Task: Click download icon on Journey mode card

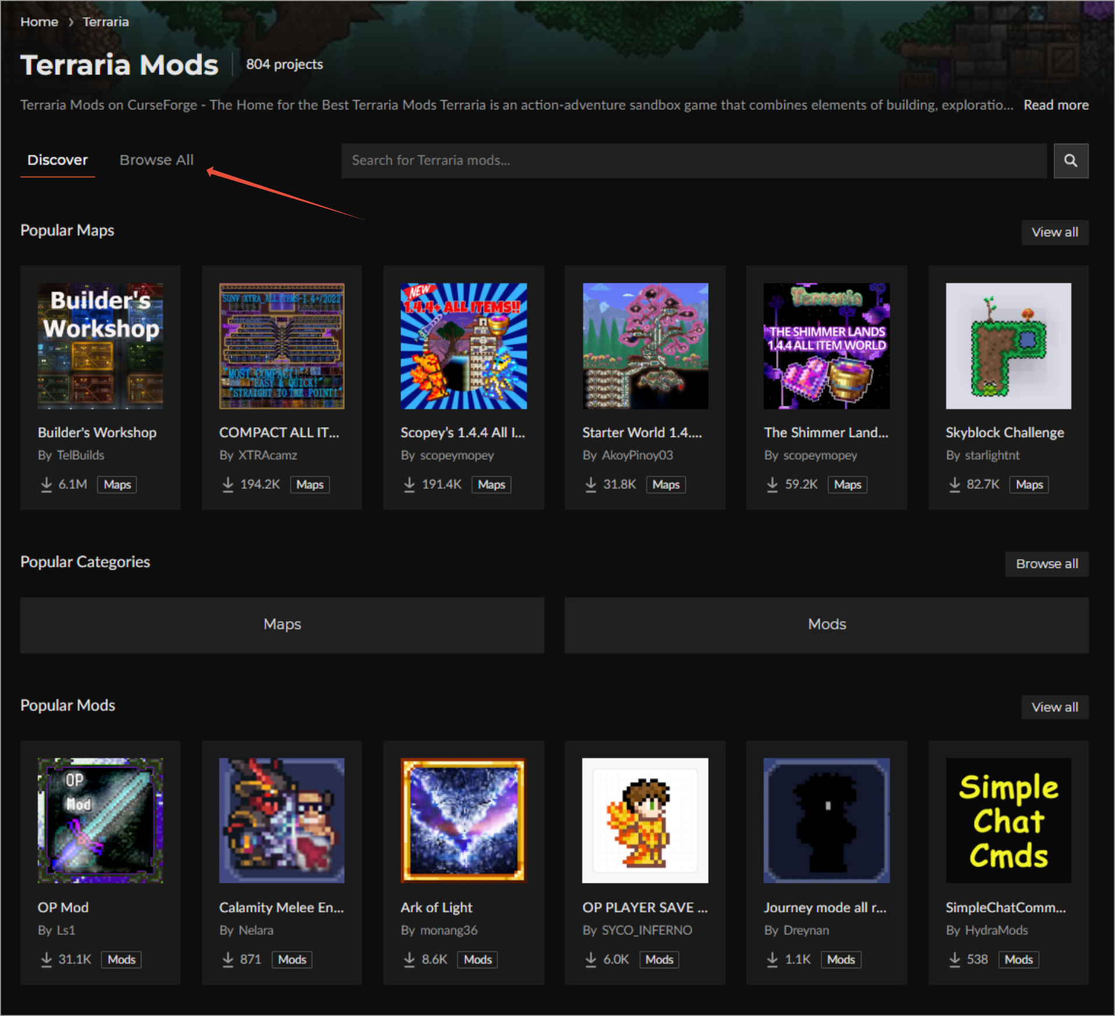Action: point(773,960)
